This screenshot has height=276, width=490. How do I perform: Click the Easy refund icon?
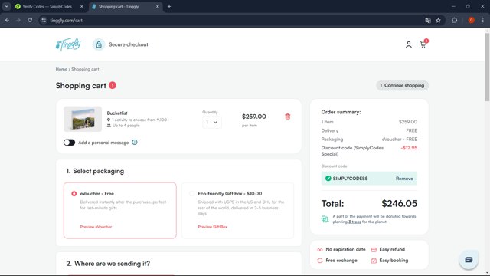pyautogui.click(x=374, y=250)
